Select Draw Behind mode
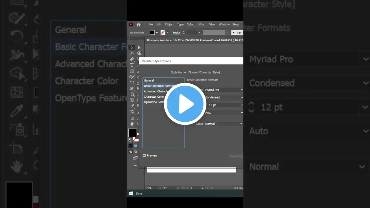Viewport: 370px width, 208px height. pyautogui.click(x=135, y=152)
